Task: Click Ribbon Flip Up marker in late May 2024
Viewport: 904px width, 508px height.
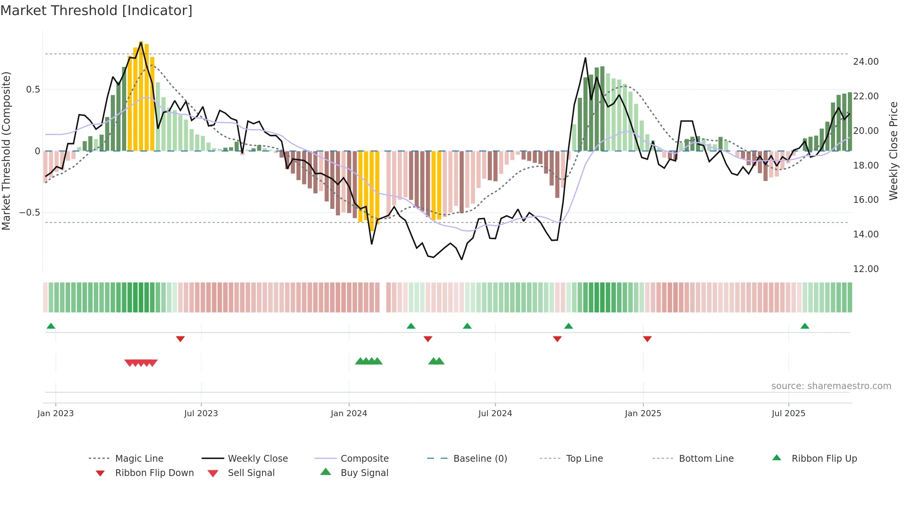Action: (x=467, y=326)
